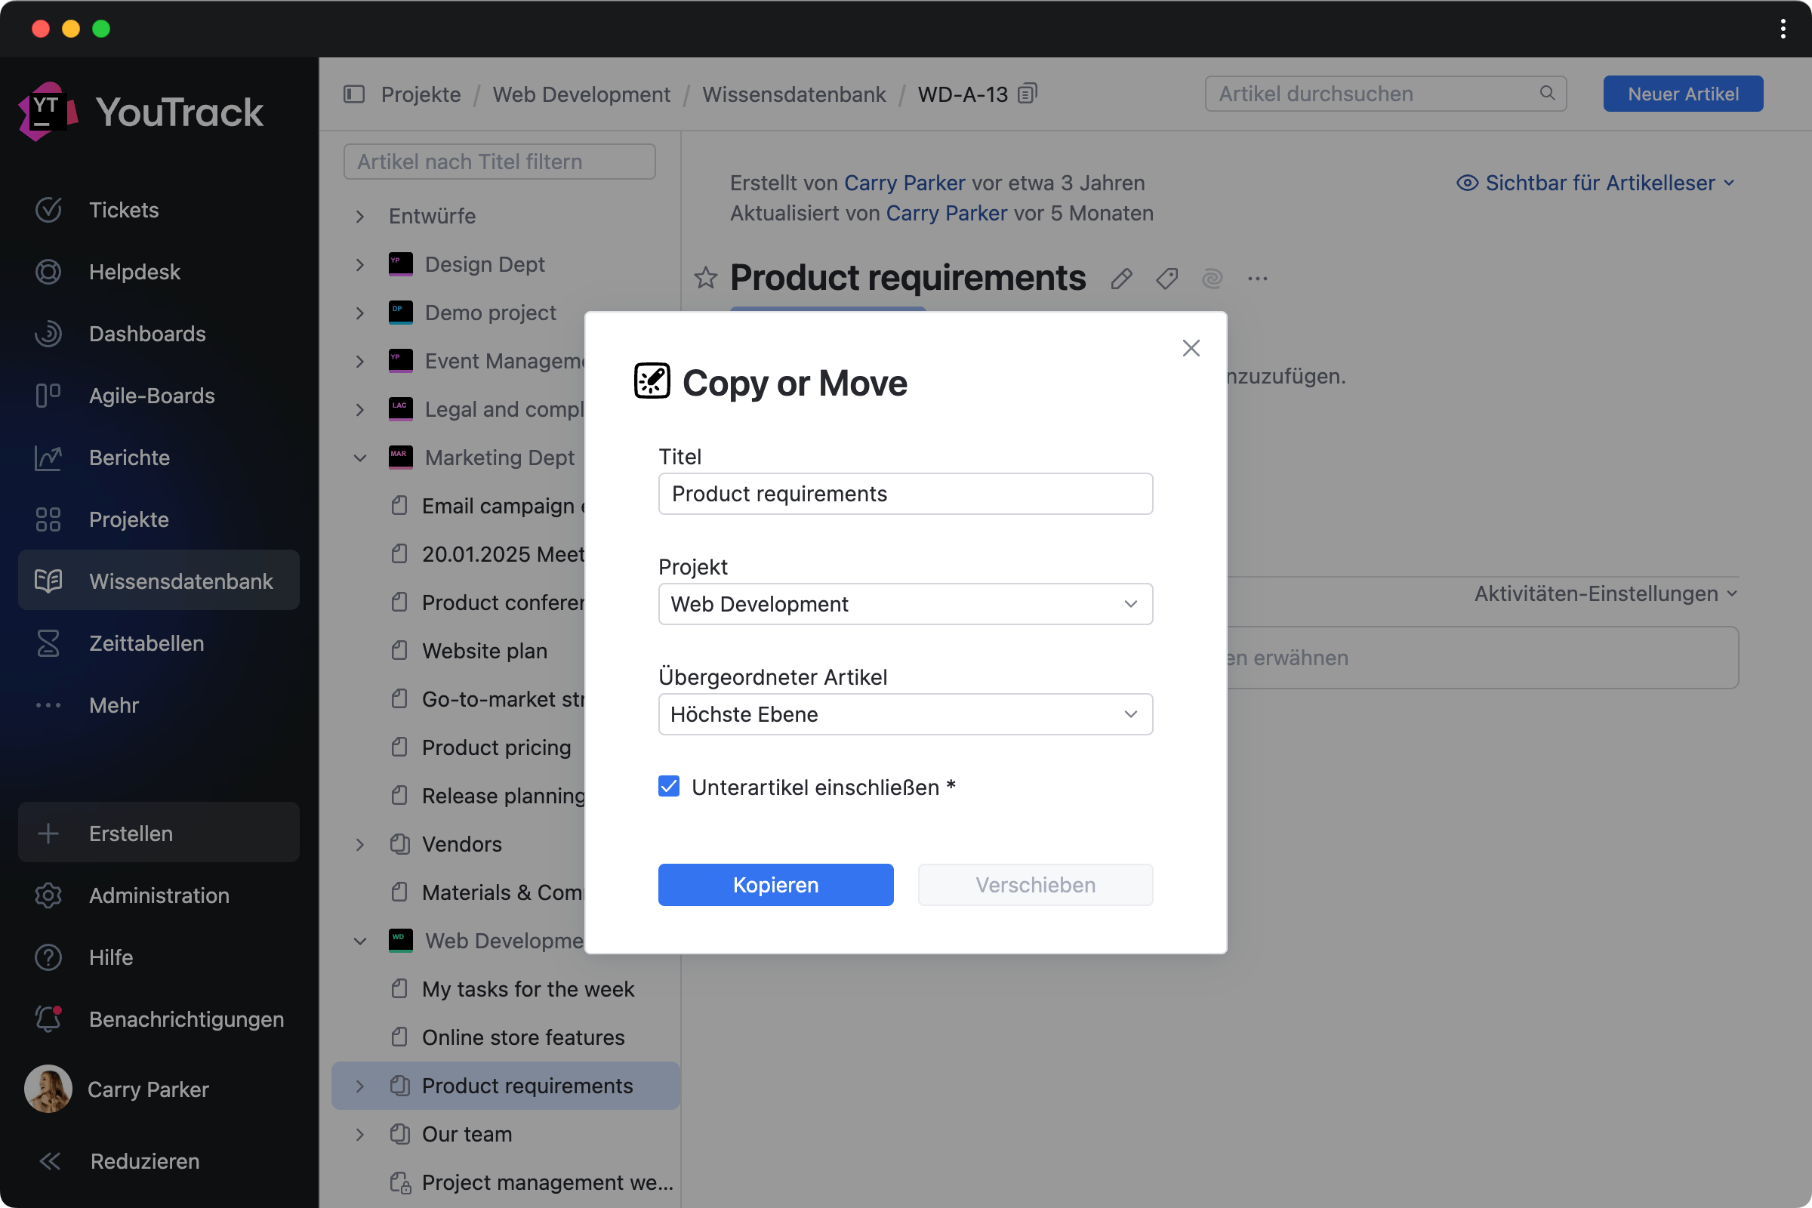Click the search magnifier in Artikel durchsuchen
Viewport: 1812px width, 1208px height.
click(1547, 93)
